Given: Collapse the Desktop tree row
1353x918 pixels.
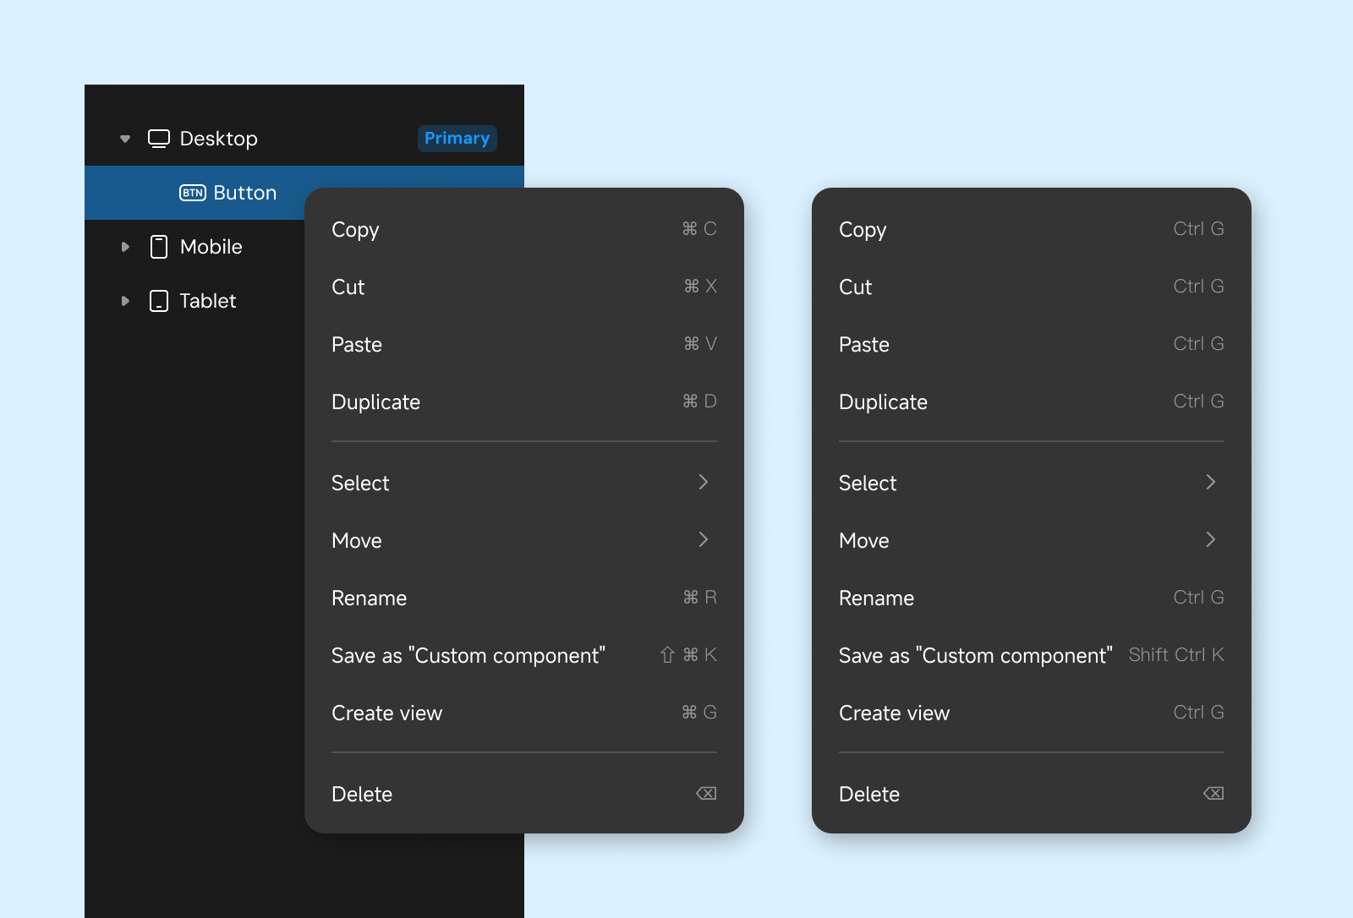Looking at the screenshot, I should [x=125, y=139].
